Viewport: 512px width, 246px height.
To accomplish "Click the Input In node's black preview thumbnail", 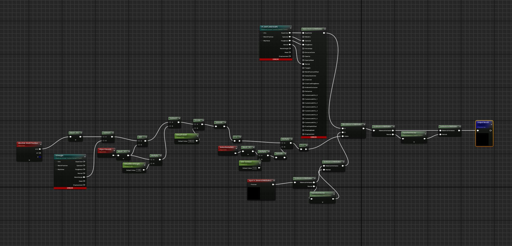I will point(254,193).
